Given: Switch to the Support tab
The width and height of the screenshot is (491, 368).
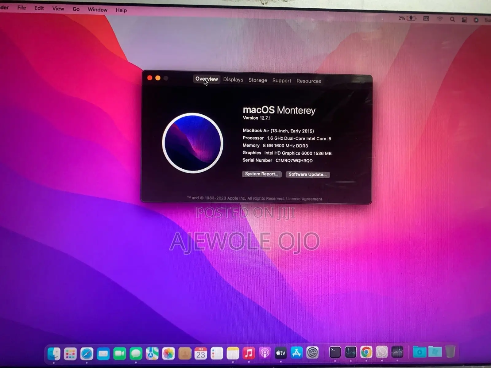Looking at the screenshot, I should coord(282,80).
